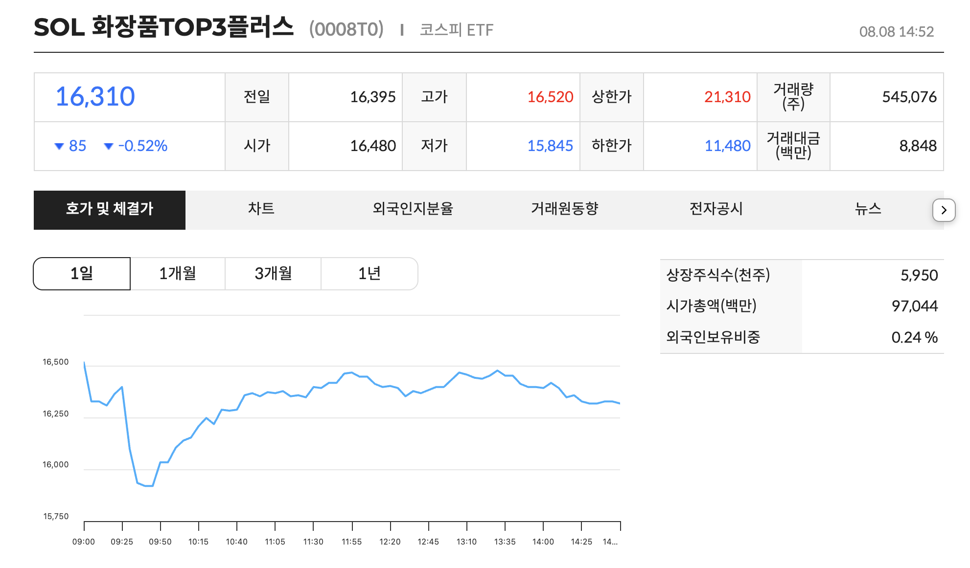Screen dimensions: 970x568
Task: Open the 거래원동향 tab
Action: click(x=564, y=210)
